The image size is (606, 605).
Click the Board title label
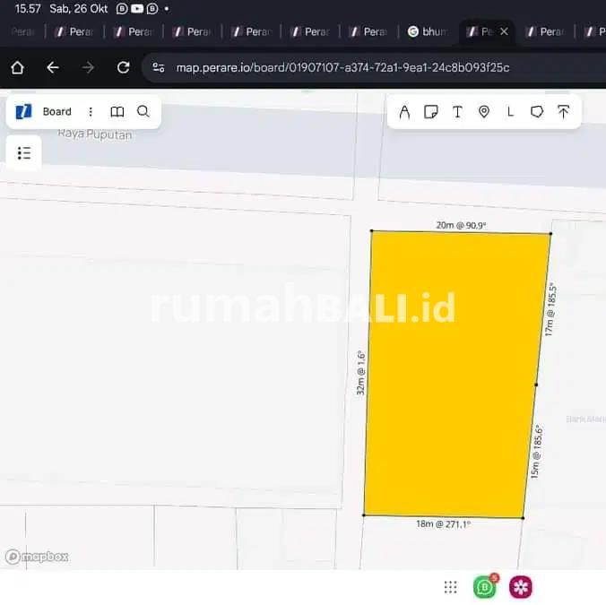[57, 112]
